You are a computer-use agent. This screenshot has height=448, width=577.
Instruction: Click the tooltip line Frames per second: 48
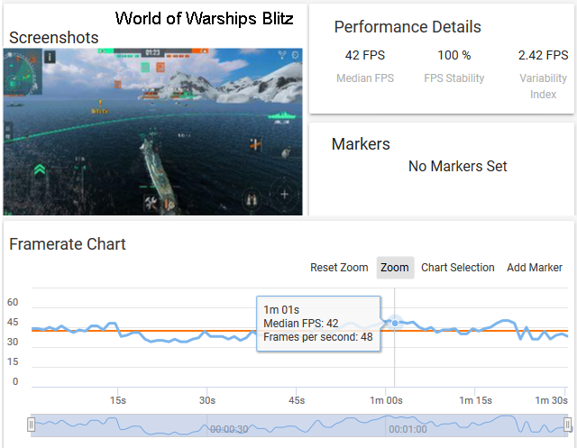318,337
